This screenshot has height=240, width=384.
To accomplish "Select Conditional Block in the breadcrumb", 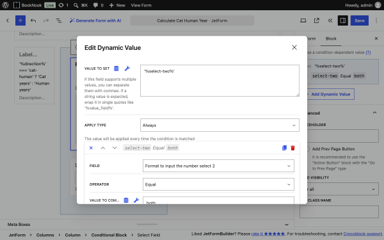I will point(109,235).
